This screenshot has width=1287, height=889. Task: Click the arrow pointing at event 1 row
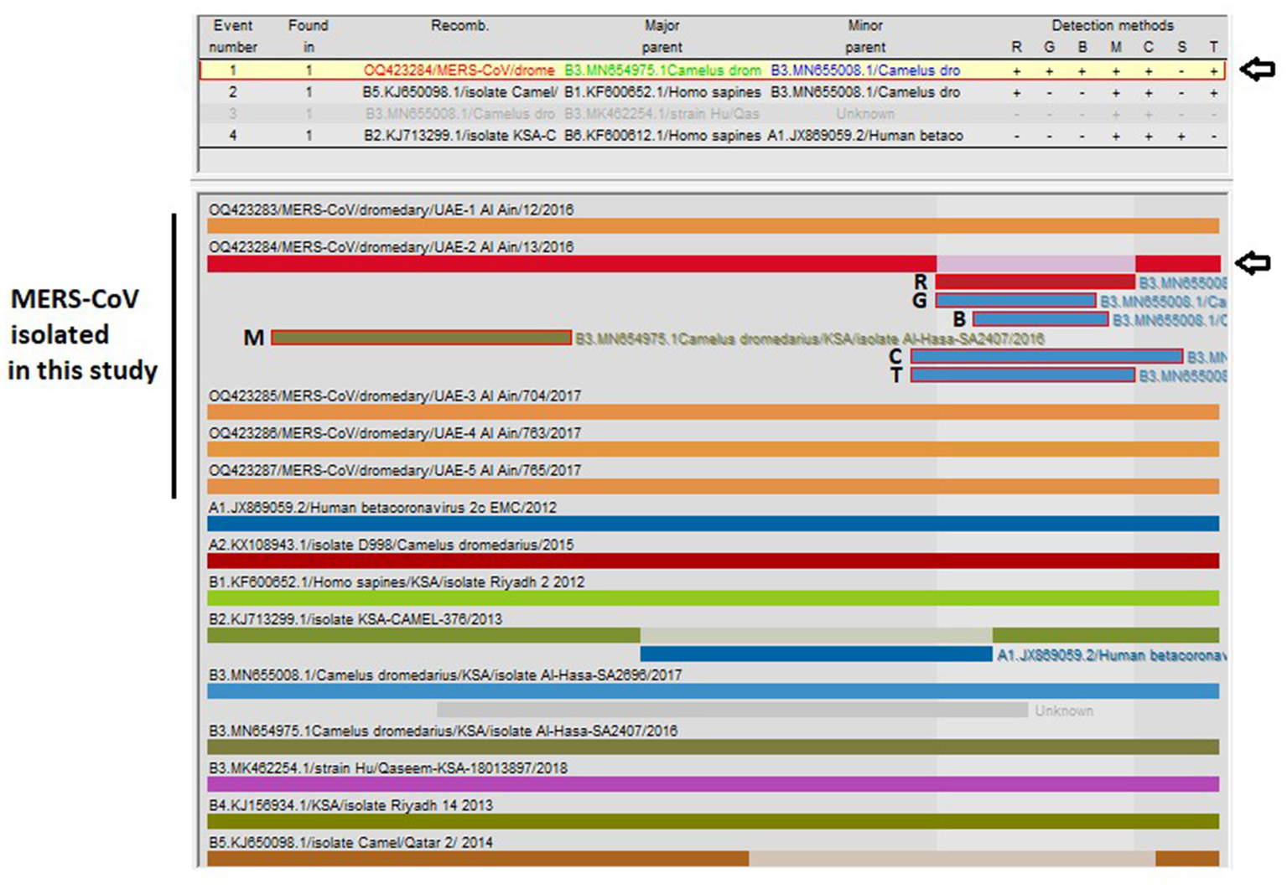pyautogui.click(x=1257, y=70)
